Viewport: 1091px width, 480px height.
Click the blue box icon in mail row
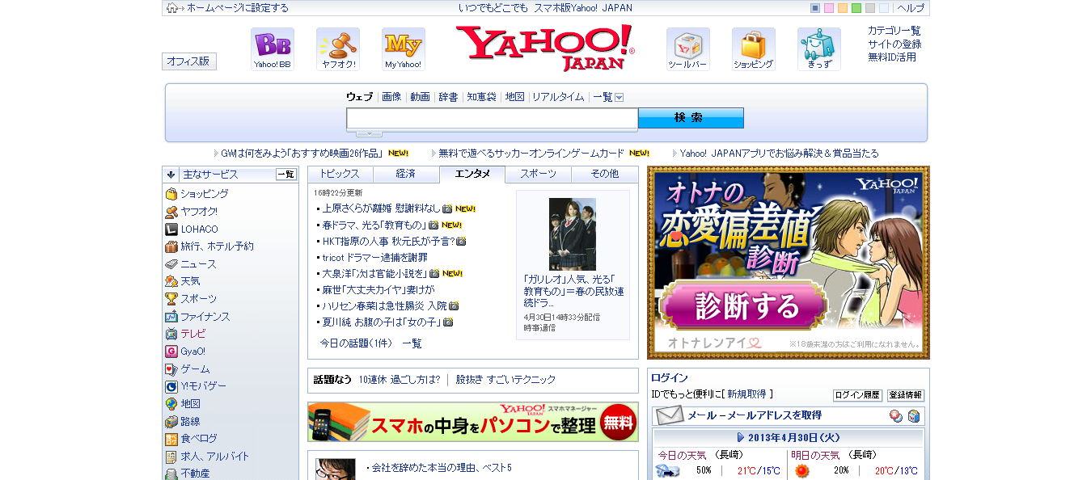click(x=913, y=416)
